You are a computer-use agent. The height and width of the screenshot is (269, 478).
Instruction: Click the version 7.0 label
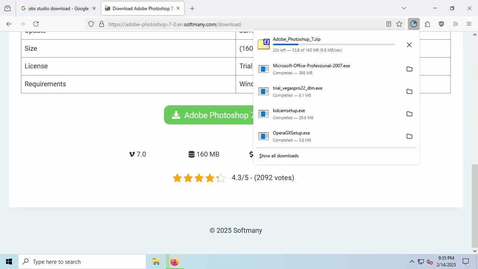tap(137, 154)
